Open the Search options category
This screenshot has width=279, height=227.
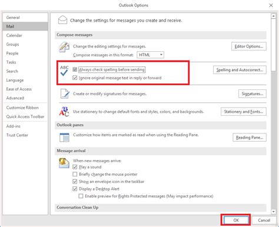point(25,71)
